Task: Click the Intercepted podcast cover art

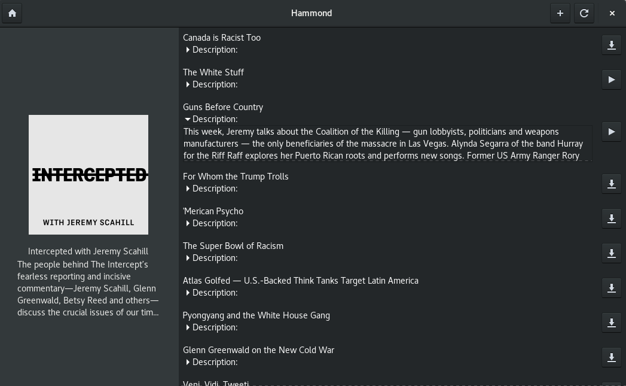Action: click(88, 174)
